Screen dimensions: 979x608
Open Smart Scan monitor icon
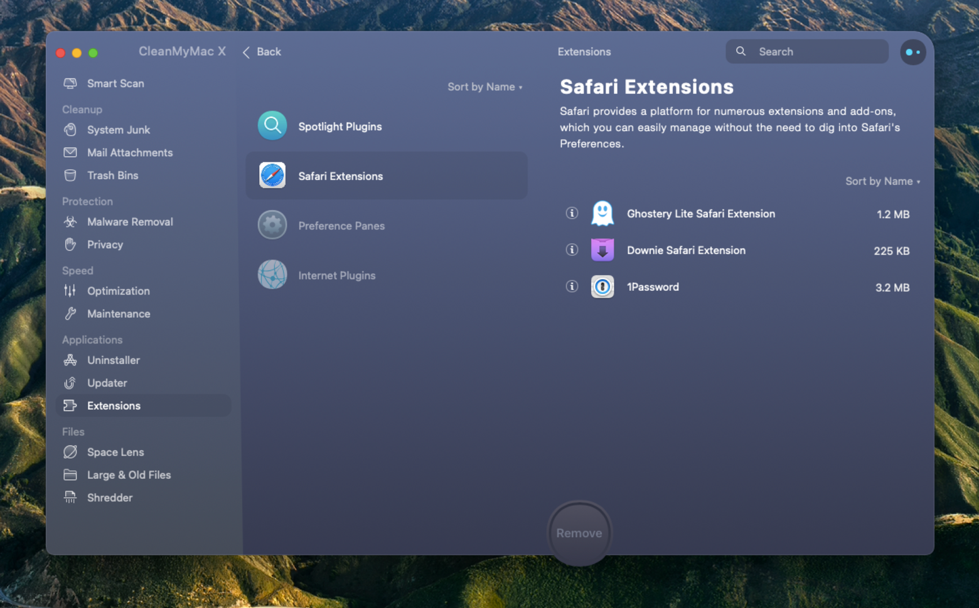(x=70, y=83)
